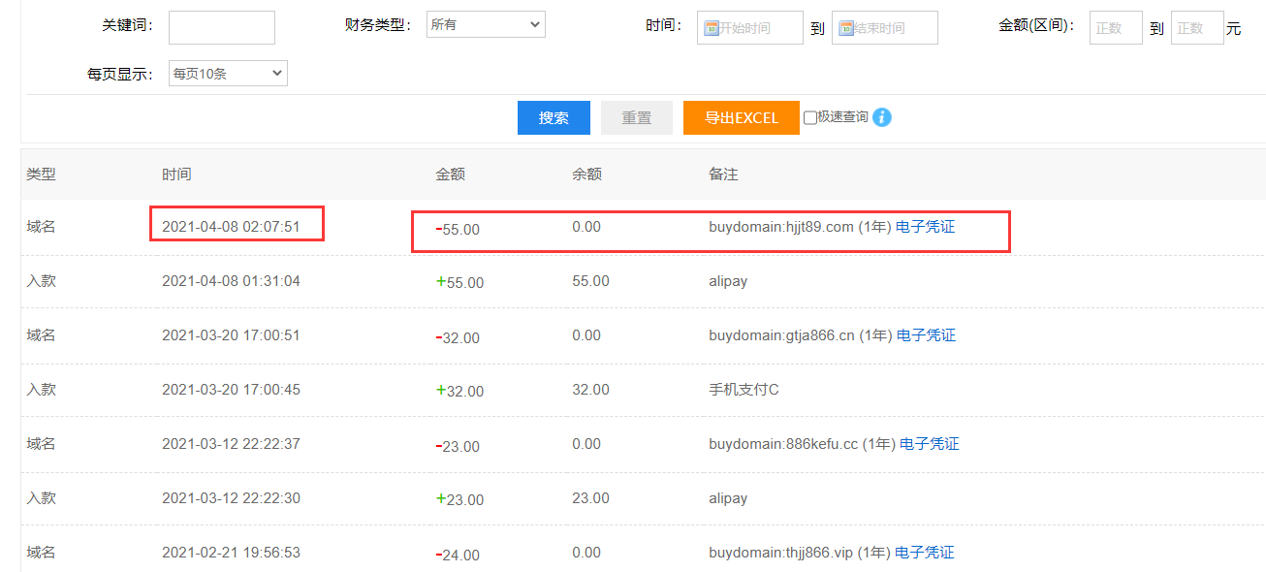Click the 时间 column header
Image resolution: width=1266 pixels, height=572 pixels.
[x=176, y=175]
